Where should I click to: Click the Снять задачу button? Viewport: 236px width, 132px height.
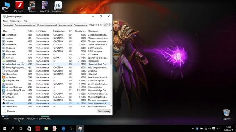104,111
